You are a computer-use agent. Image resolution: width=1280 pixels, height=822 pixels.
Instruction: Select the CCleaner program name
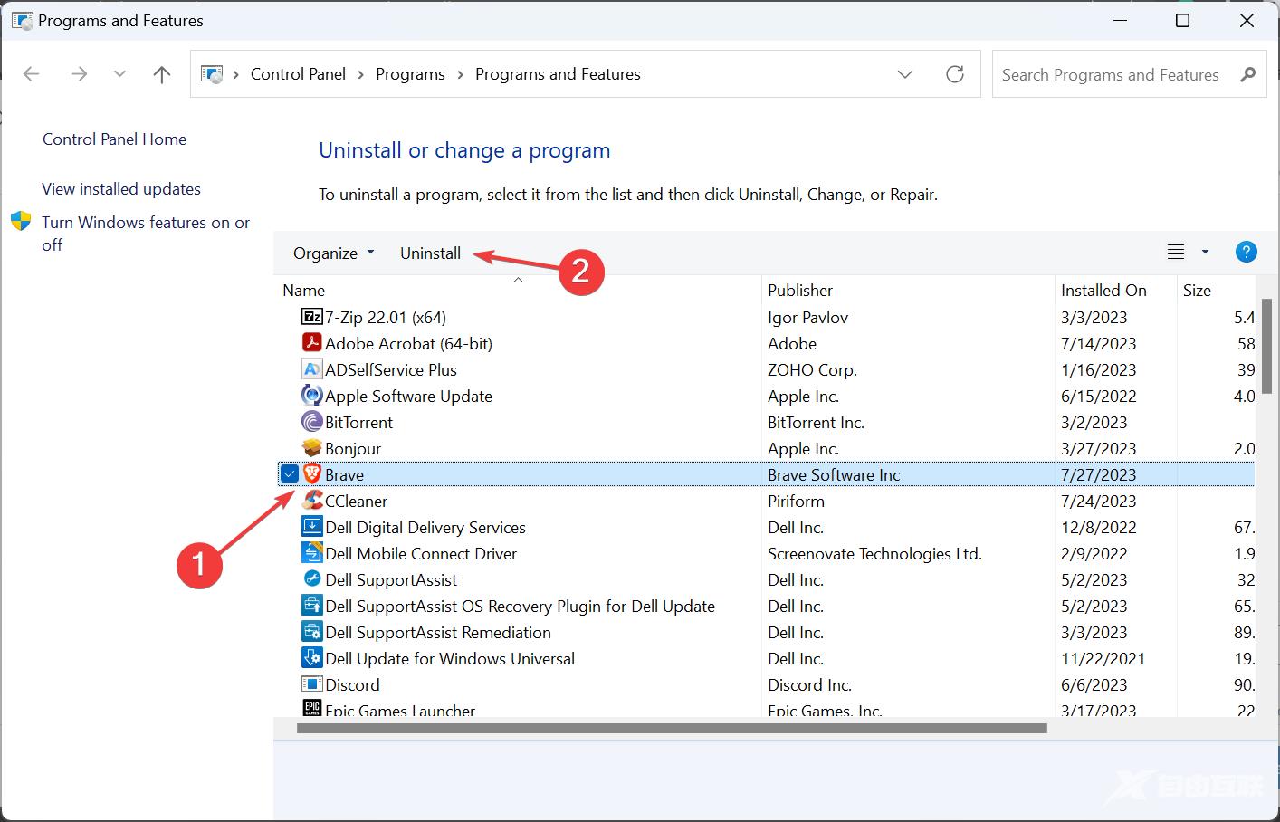pyautogui.click(x=356, y=501)
